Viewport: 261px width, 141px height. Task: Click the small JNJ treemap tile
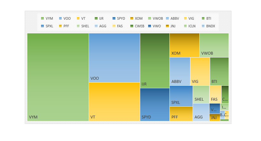coord(215,117)
